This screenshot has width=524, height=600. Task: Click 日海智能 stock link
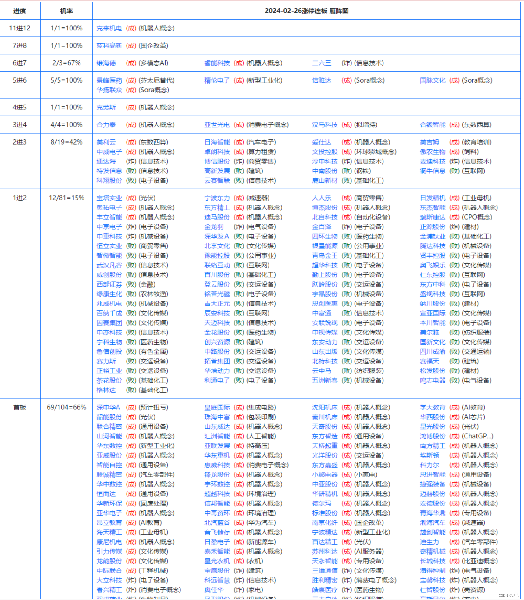(x=217, y=142)
